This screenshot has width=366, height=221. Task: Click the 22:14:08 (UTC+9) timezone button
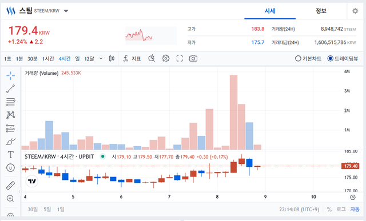click(299, 210)
